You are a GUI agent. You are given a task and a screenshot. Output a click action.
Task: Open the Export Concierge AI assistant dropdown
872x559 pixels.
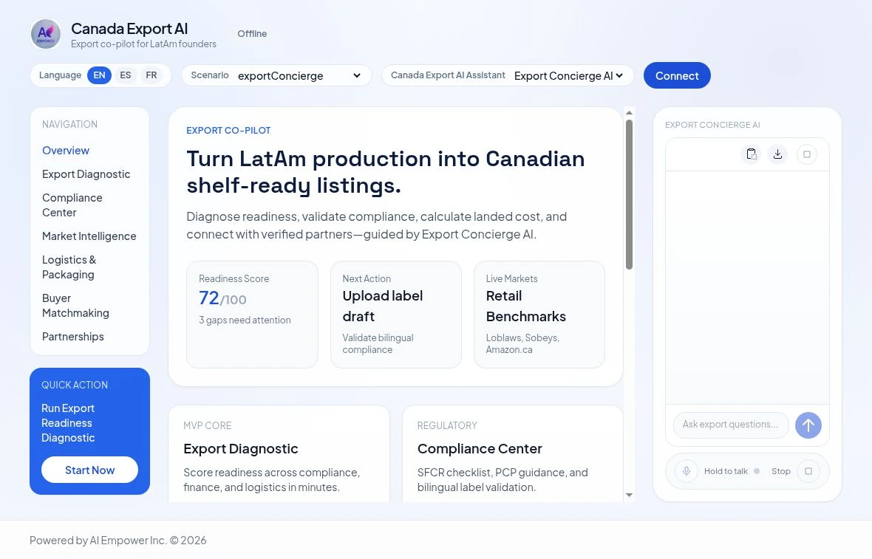click(x=568, y=75)
